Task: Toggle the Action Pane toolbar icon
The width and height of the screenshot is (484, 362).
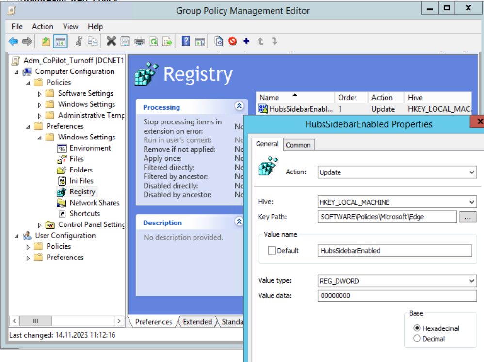Action: point(200,41)
